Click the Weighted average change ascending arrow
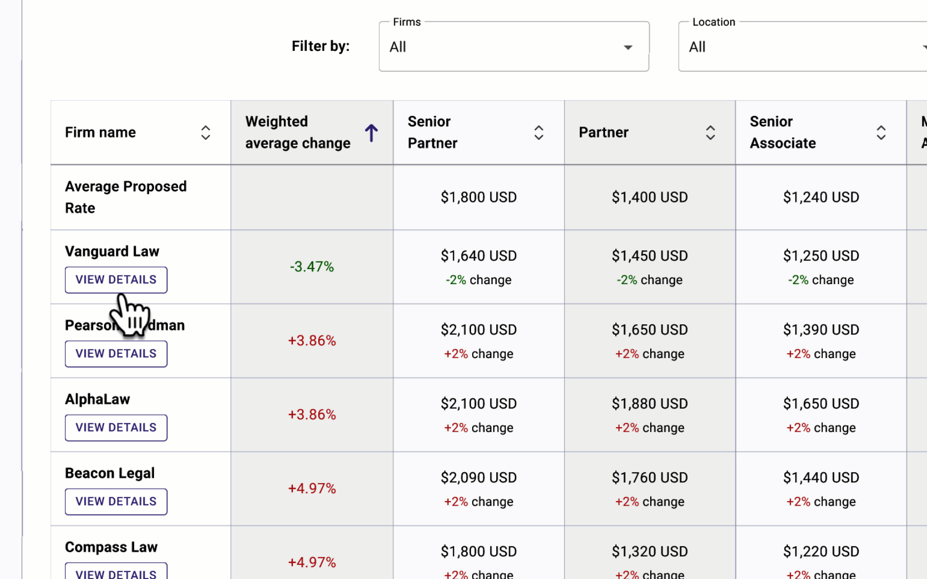The height and width of the screenshot is (579, 927). click(371, 132)
